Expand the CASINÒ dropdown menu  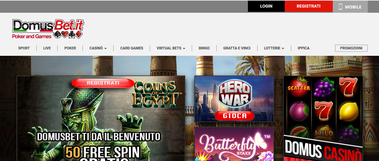tap(98, 48)
